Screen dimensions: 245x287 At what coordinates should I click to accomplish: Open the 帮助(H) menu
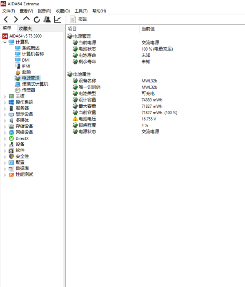[x=99, y=11]
